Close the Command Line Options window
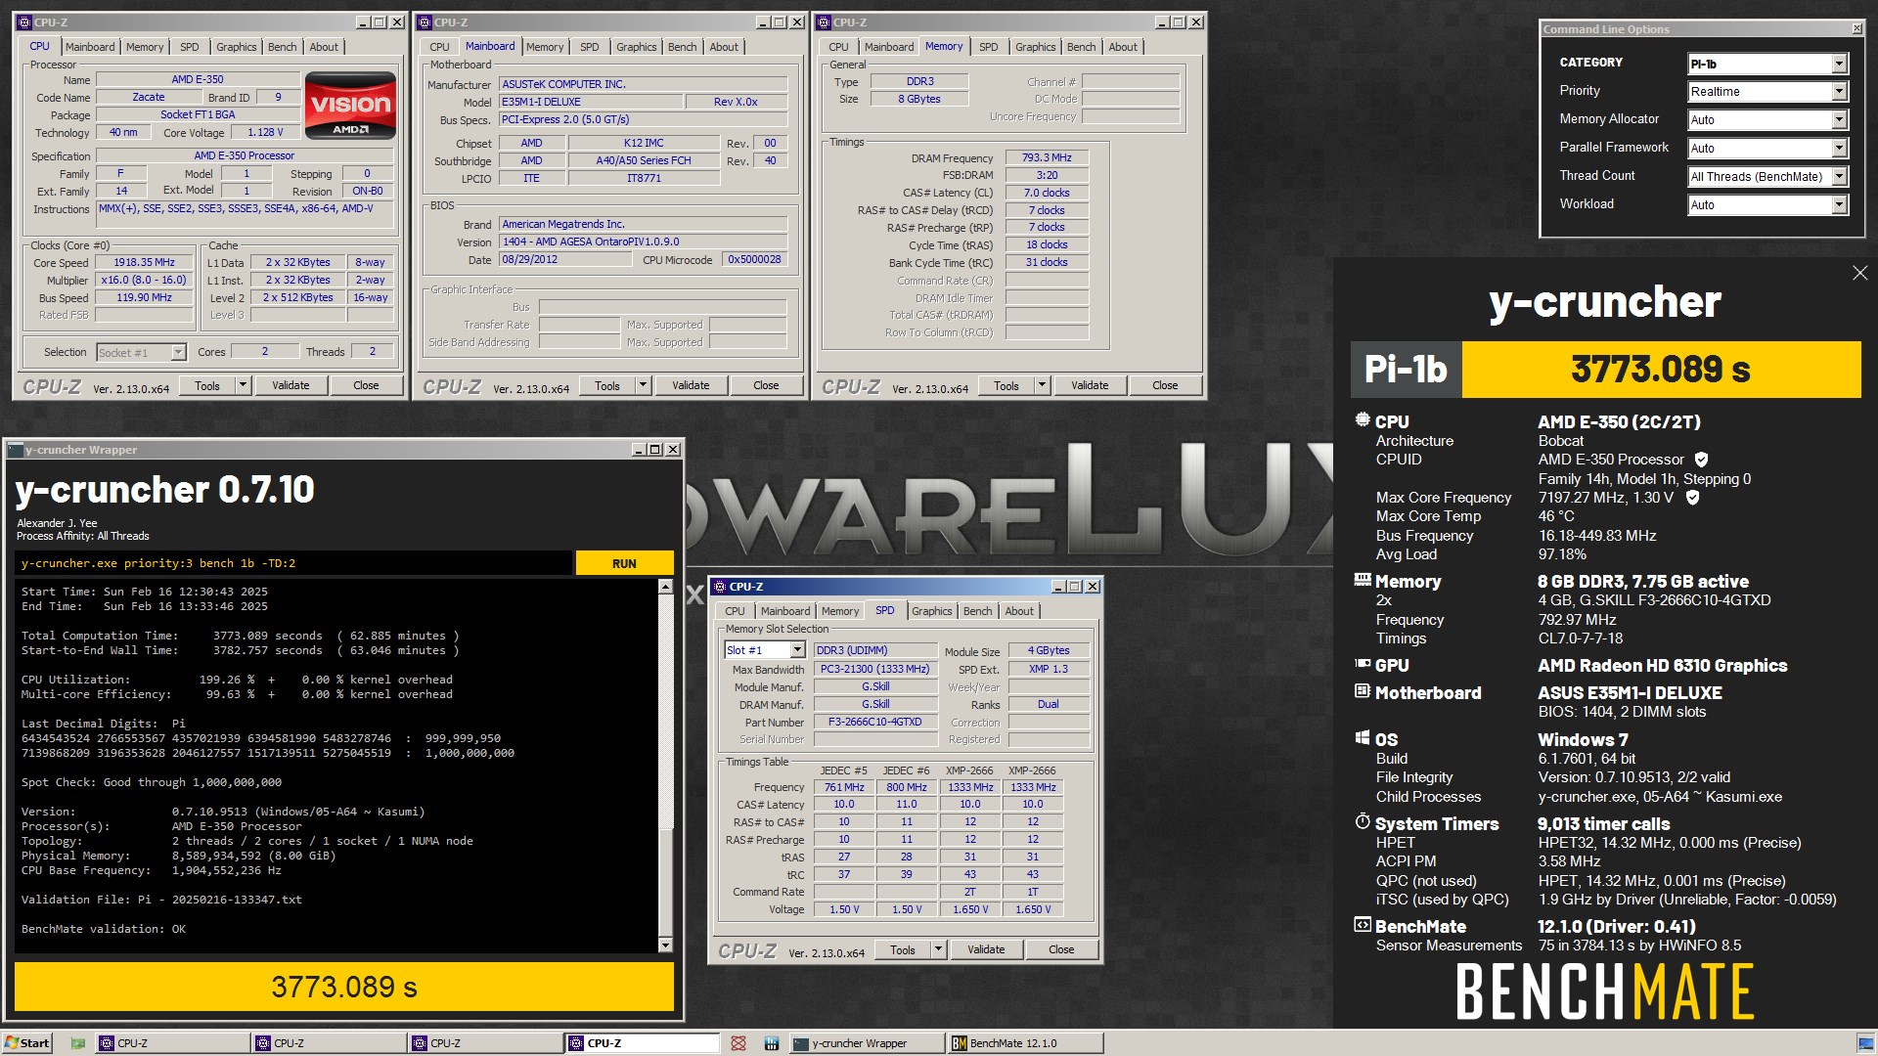1878x1056 pixels. click(1856, 29)
